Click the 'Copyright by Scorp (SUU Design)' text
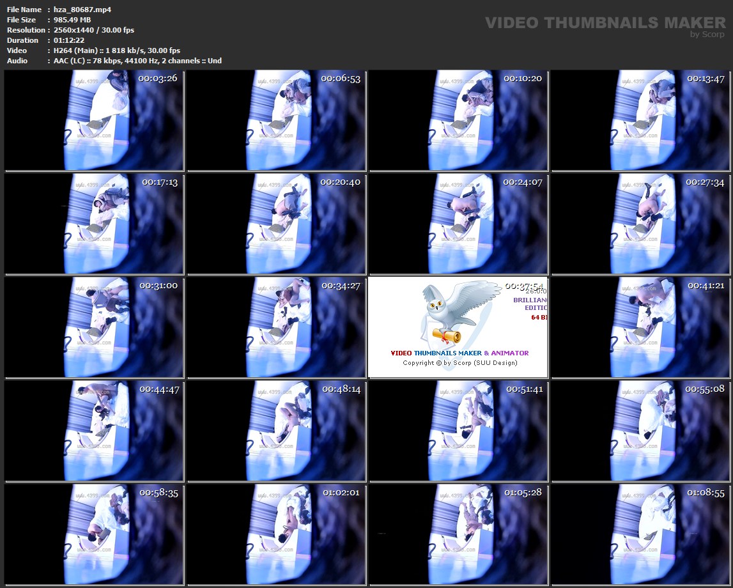The width and height of the screenshot is (733, 588). [459, 363]
